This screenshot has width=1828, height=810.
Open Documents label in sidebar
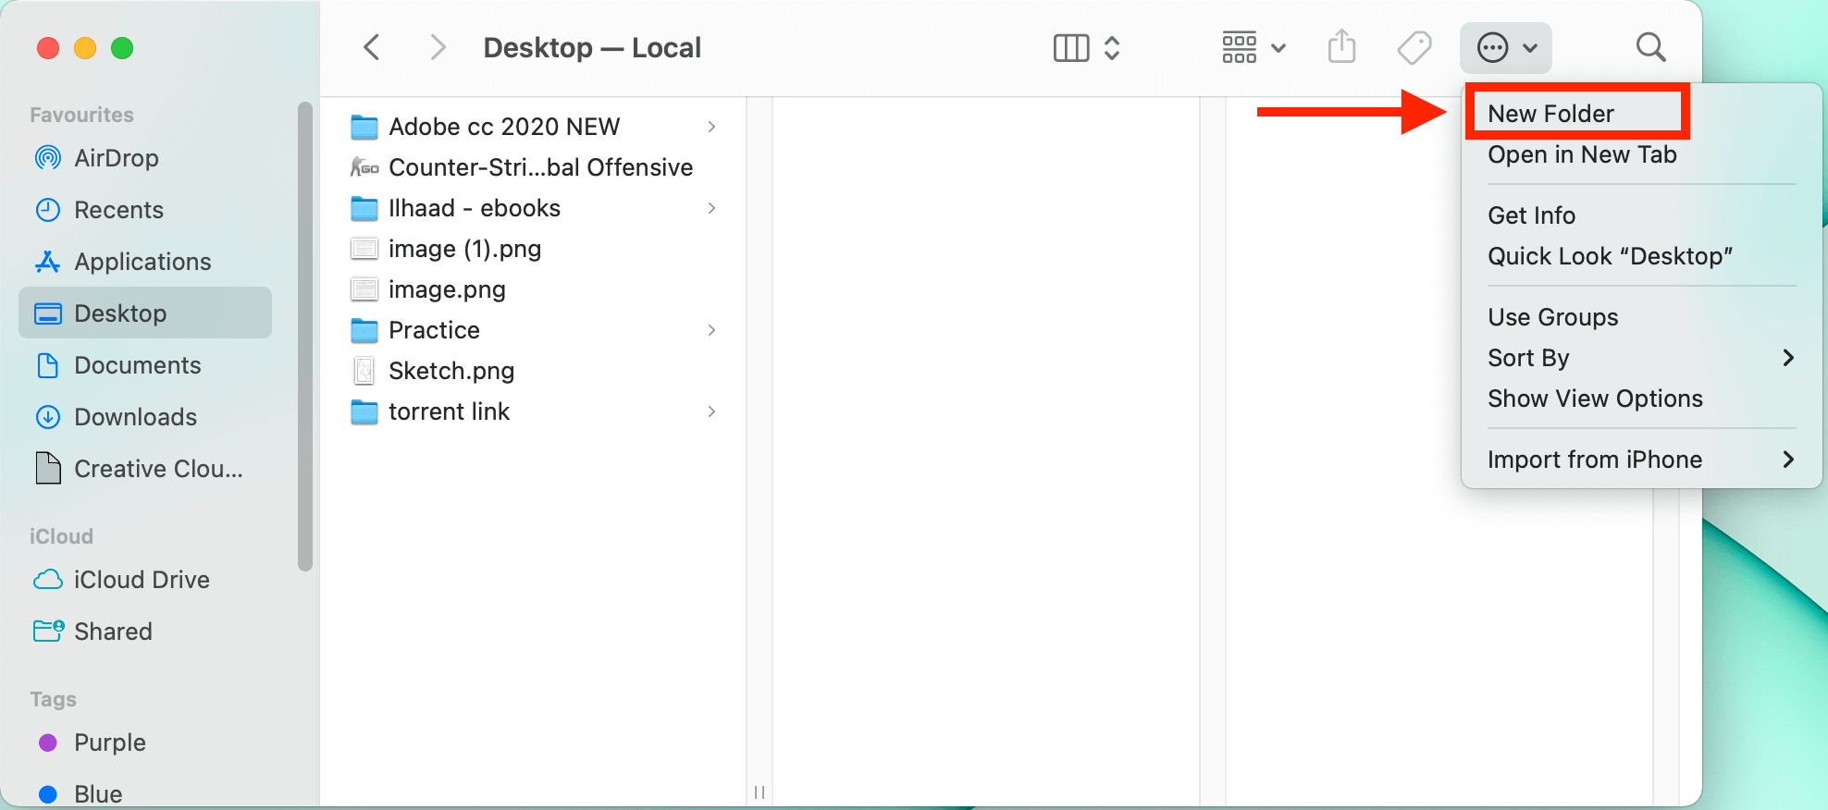[x=138, y=365]
